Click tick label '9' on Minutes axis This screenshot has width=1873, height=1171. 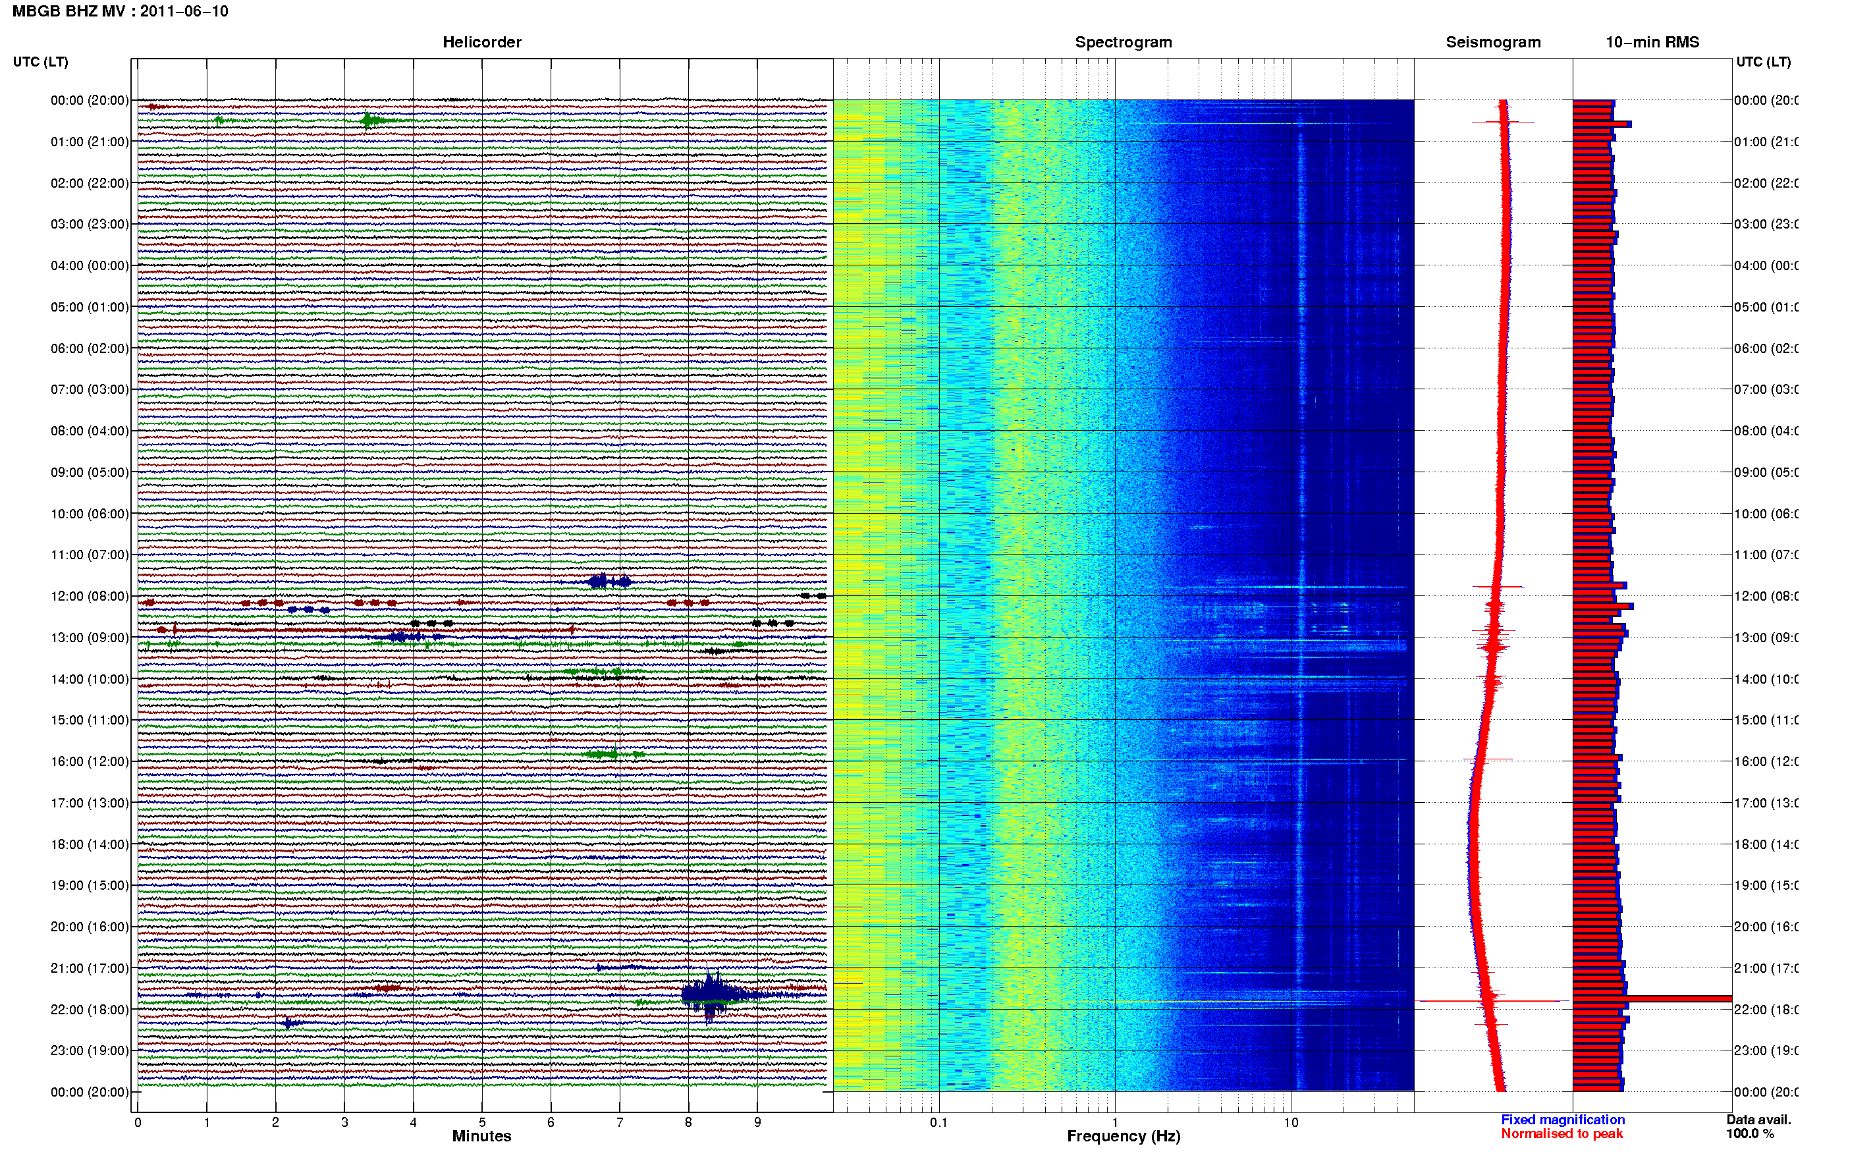point(757,1122)
